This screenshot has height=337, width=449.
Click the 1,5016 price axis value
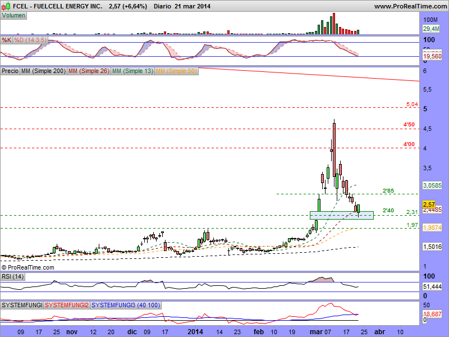(432, 247)
